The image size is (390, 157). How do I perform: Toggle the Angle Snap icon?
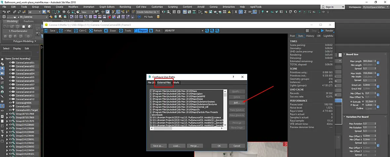click(118, 12)
